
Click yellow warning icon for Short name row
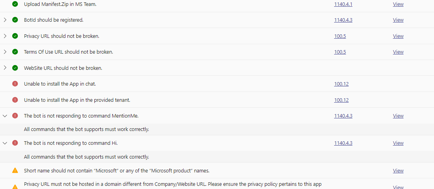[x=15, y=170]
